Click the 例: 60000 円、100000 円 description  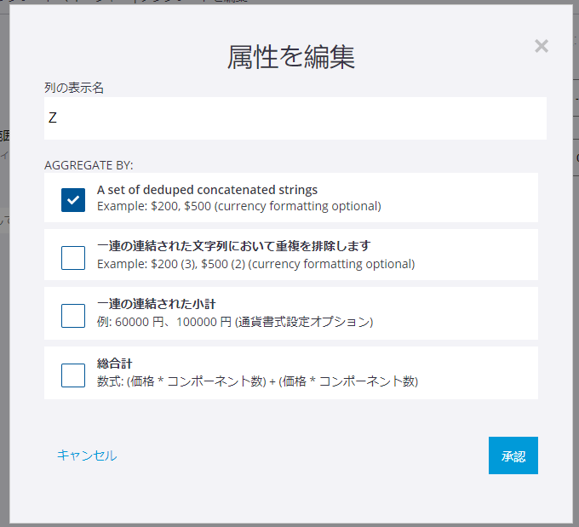tap(234, 322)
